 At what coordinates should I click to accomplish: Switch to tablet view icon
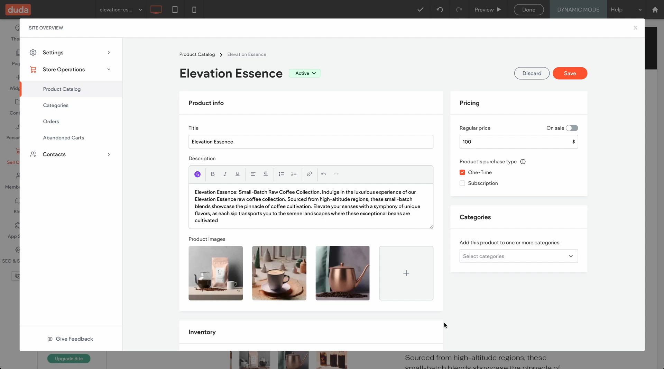tap(175, 10)
